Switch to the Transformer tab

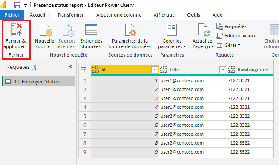(x=70, y=15)
